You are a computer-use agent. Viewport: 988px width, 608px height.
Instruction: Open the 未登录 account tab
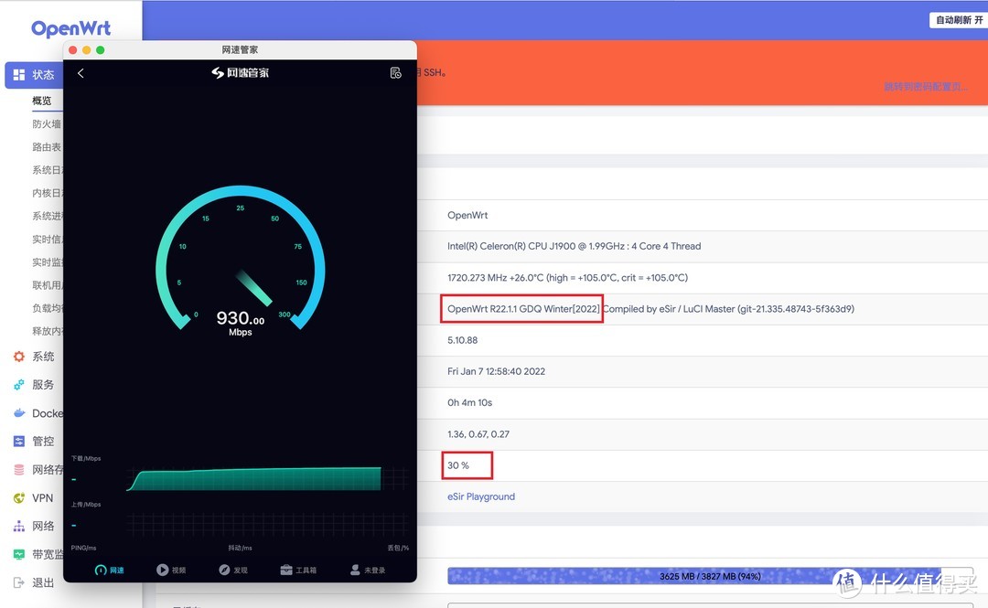368,570
